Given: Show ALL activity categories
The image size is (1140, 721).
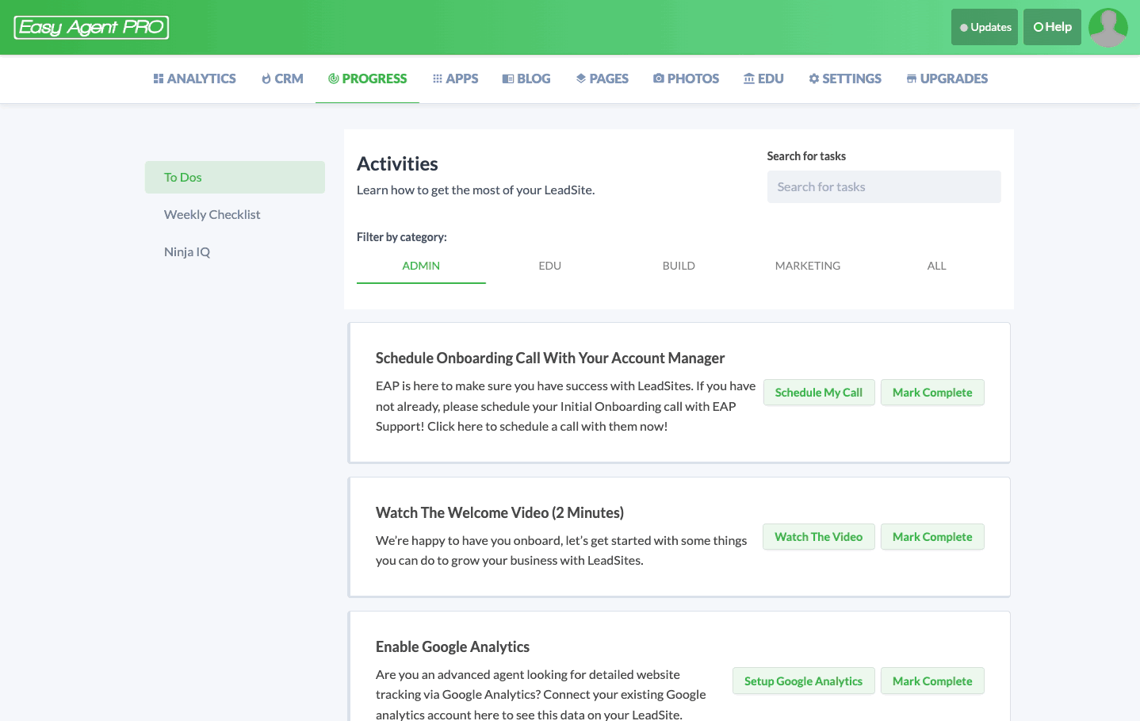Looking at the screenshot, I should point(936,266).
